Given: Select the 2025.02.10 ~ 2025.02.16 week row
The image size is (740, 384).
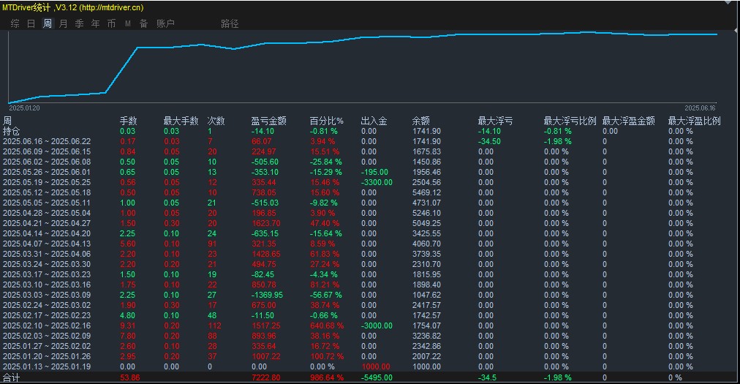Looking at the screenshot, I should click(370, 325).
